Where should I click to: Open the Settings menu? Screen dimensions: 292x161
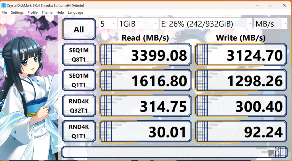point(17,12)
